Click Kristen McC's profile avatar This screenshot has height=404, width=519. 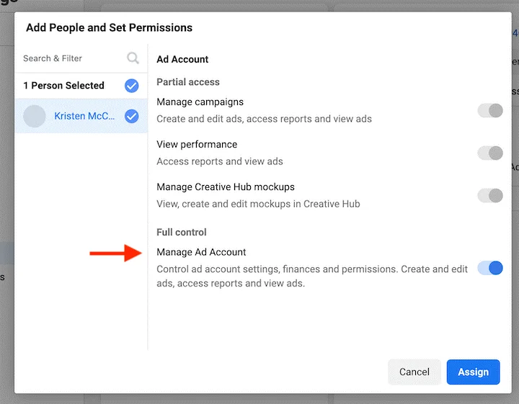[35, 116]
